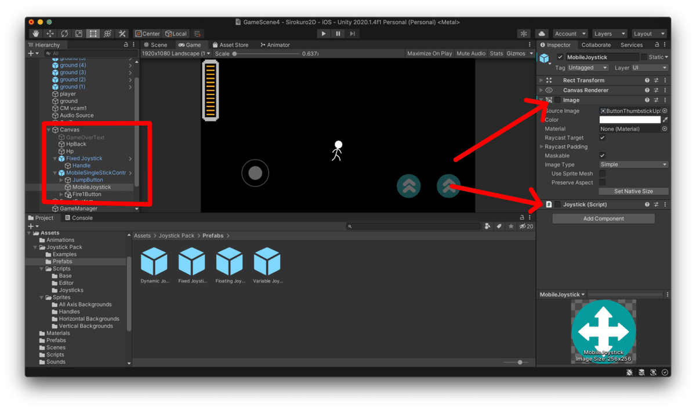Viewport: 696px width, 410px height.
Task: Expand Raycast Padding
Action: [542, 147]
